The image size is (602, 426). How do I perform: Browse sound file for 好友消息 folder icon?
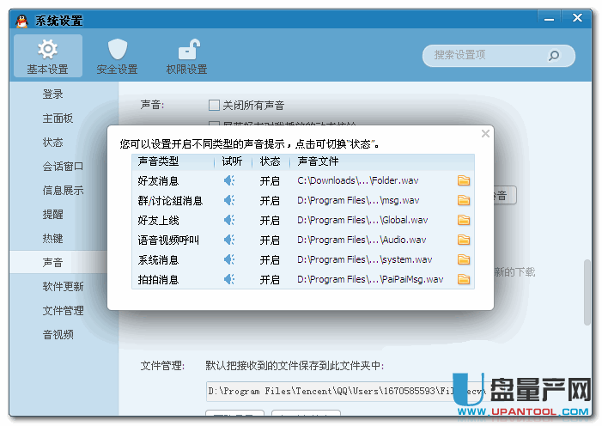[464, 180]
